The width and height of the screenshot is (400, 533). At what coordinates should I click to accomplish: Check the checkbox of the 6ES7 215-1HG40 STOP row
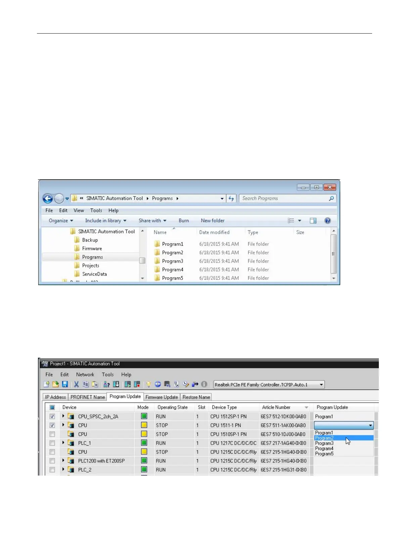tap(52, 452)
